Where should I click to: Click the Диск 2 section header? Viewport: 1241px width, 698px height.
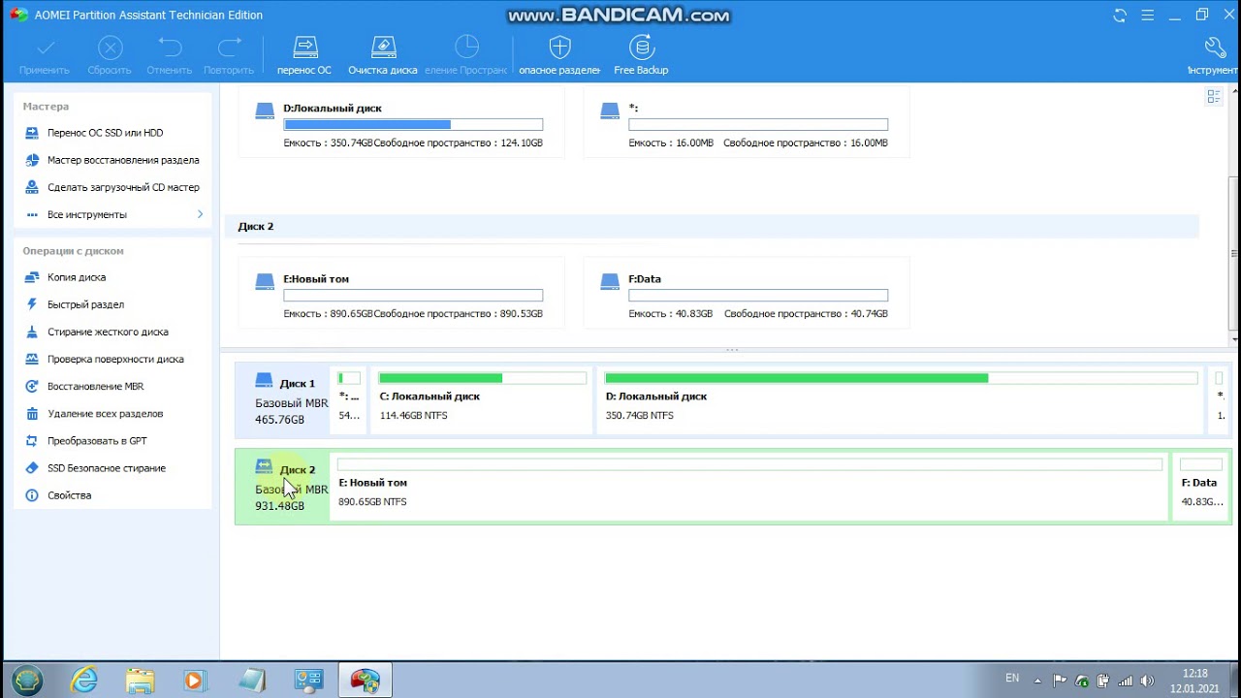coord(712,226)
